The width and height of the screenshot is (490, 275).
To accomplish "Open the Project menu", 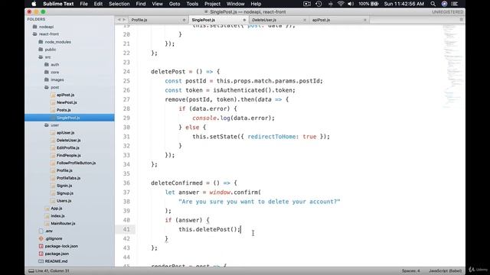I will [x=212, y=4].
